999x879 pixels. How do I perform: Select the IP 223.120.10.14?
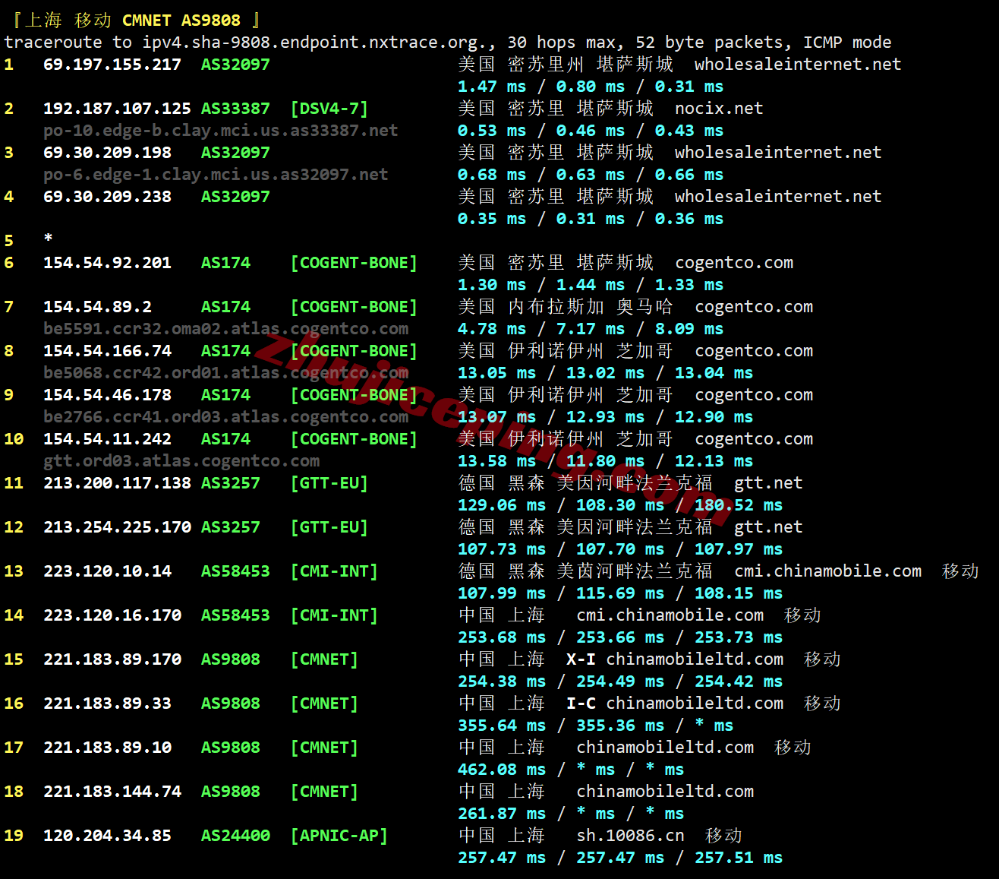pos(107,571)
